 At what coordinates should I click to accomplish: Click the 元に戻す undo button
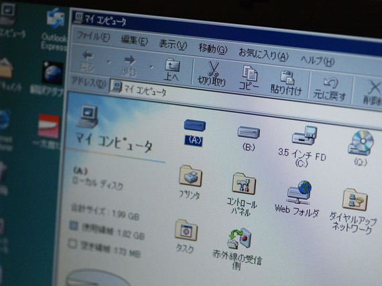tap(330, 89)
